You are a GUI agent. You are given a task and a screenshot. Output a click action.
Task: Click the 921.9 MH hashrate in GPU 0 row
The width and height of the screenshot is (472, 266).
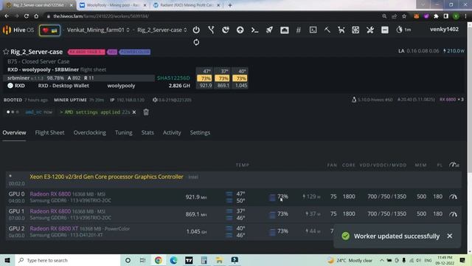point(196,197)
